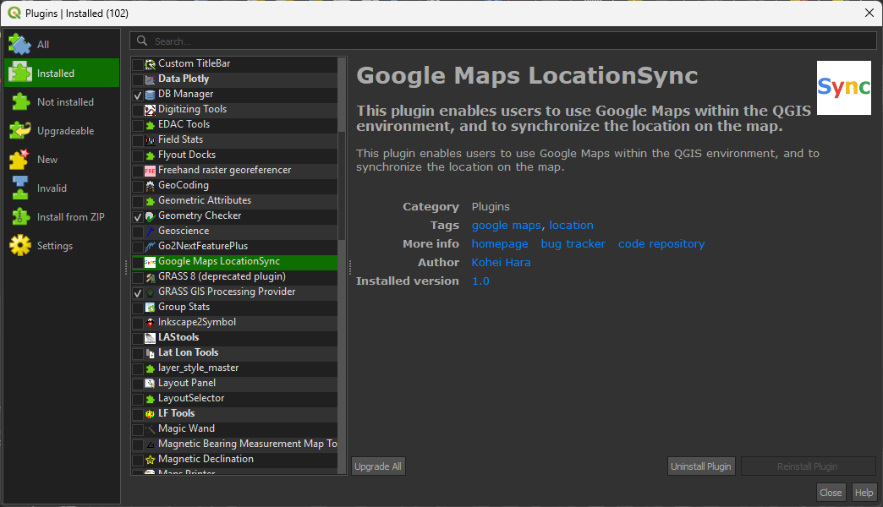Click the search magnifier icon

coord(142,41)
